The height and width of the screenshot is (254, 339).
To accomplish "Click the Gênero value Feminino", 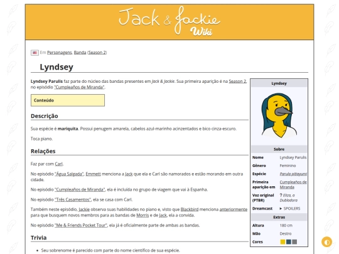I will pos(288,166).
